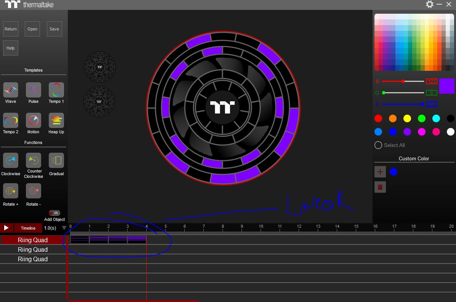Toggle the Add Object switch
This screenshot has width=456, height=302.
click(x=54, y=213)
